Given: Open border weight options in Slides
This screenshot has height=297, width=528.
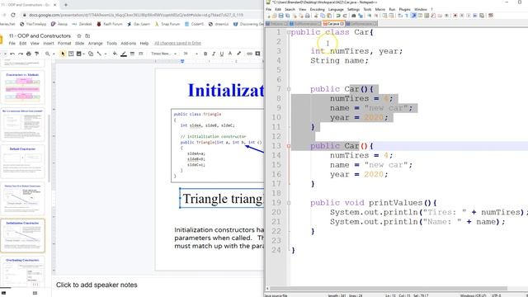Looking at the screenshot, I should pyautogui.click(x=132, y=54).
